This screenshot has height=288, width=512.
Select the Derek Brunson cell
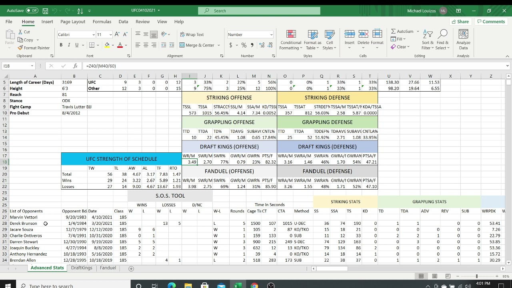click(35, 224)
